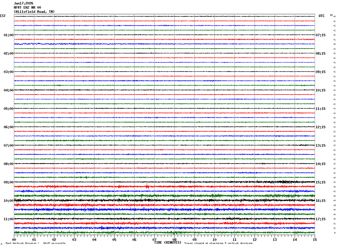Click minute 10 on the bottom time axis

click(215, 239)
